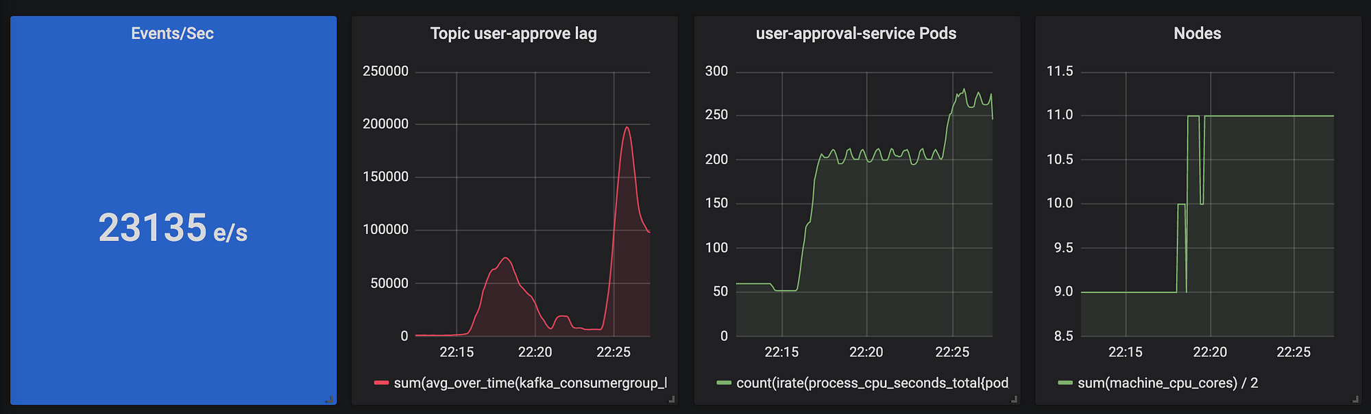
Task: Open the Nodes panel title menu
Action: pyautogui.click(x=1197, y=34)
